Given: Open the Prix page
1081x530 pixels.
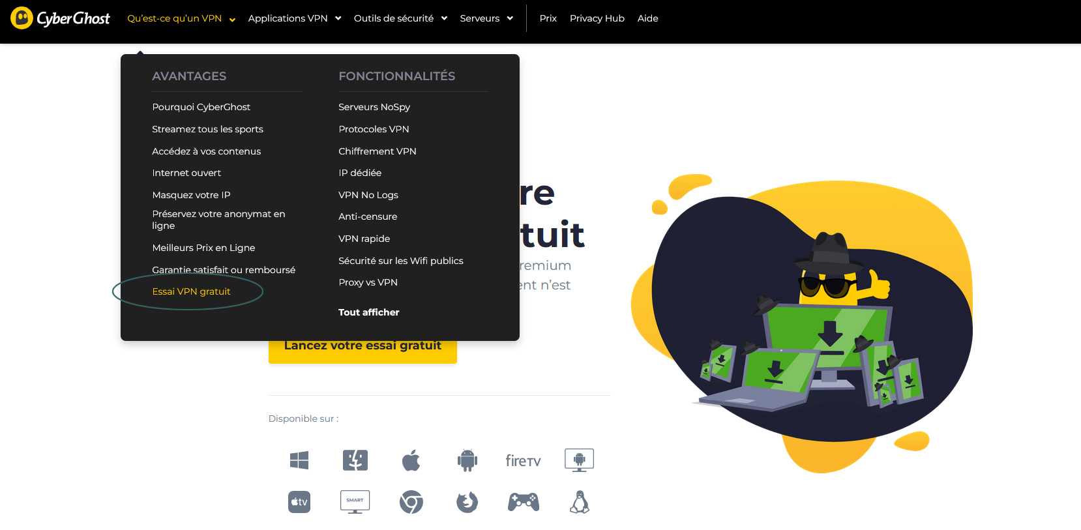Looking at the screenshot, I should point(548,18).
